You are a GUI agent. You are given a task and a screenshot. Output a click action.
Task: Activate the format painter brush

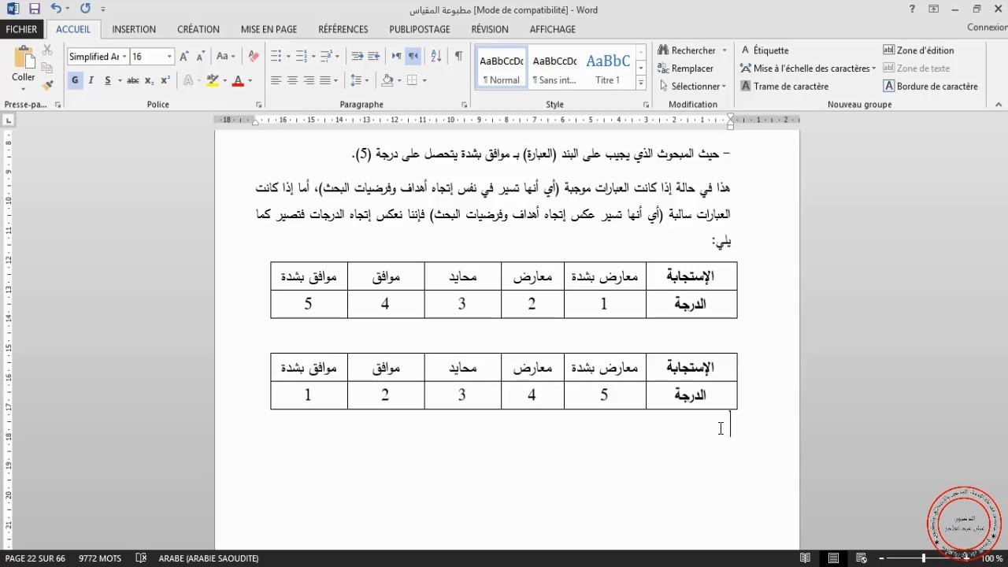click(48, 84)
